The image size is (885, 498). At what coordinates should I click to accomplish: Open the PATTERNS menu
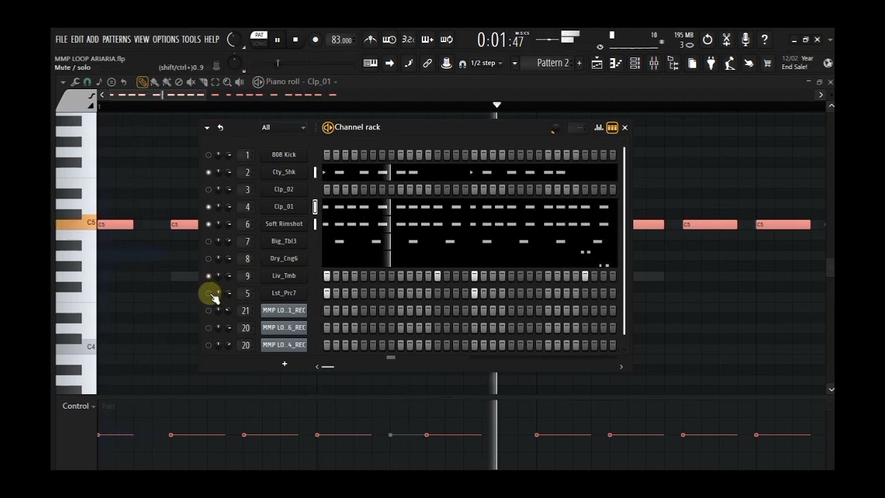(x=117, y=39)
